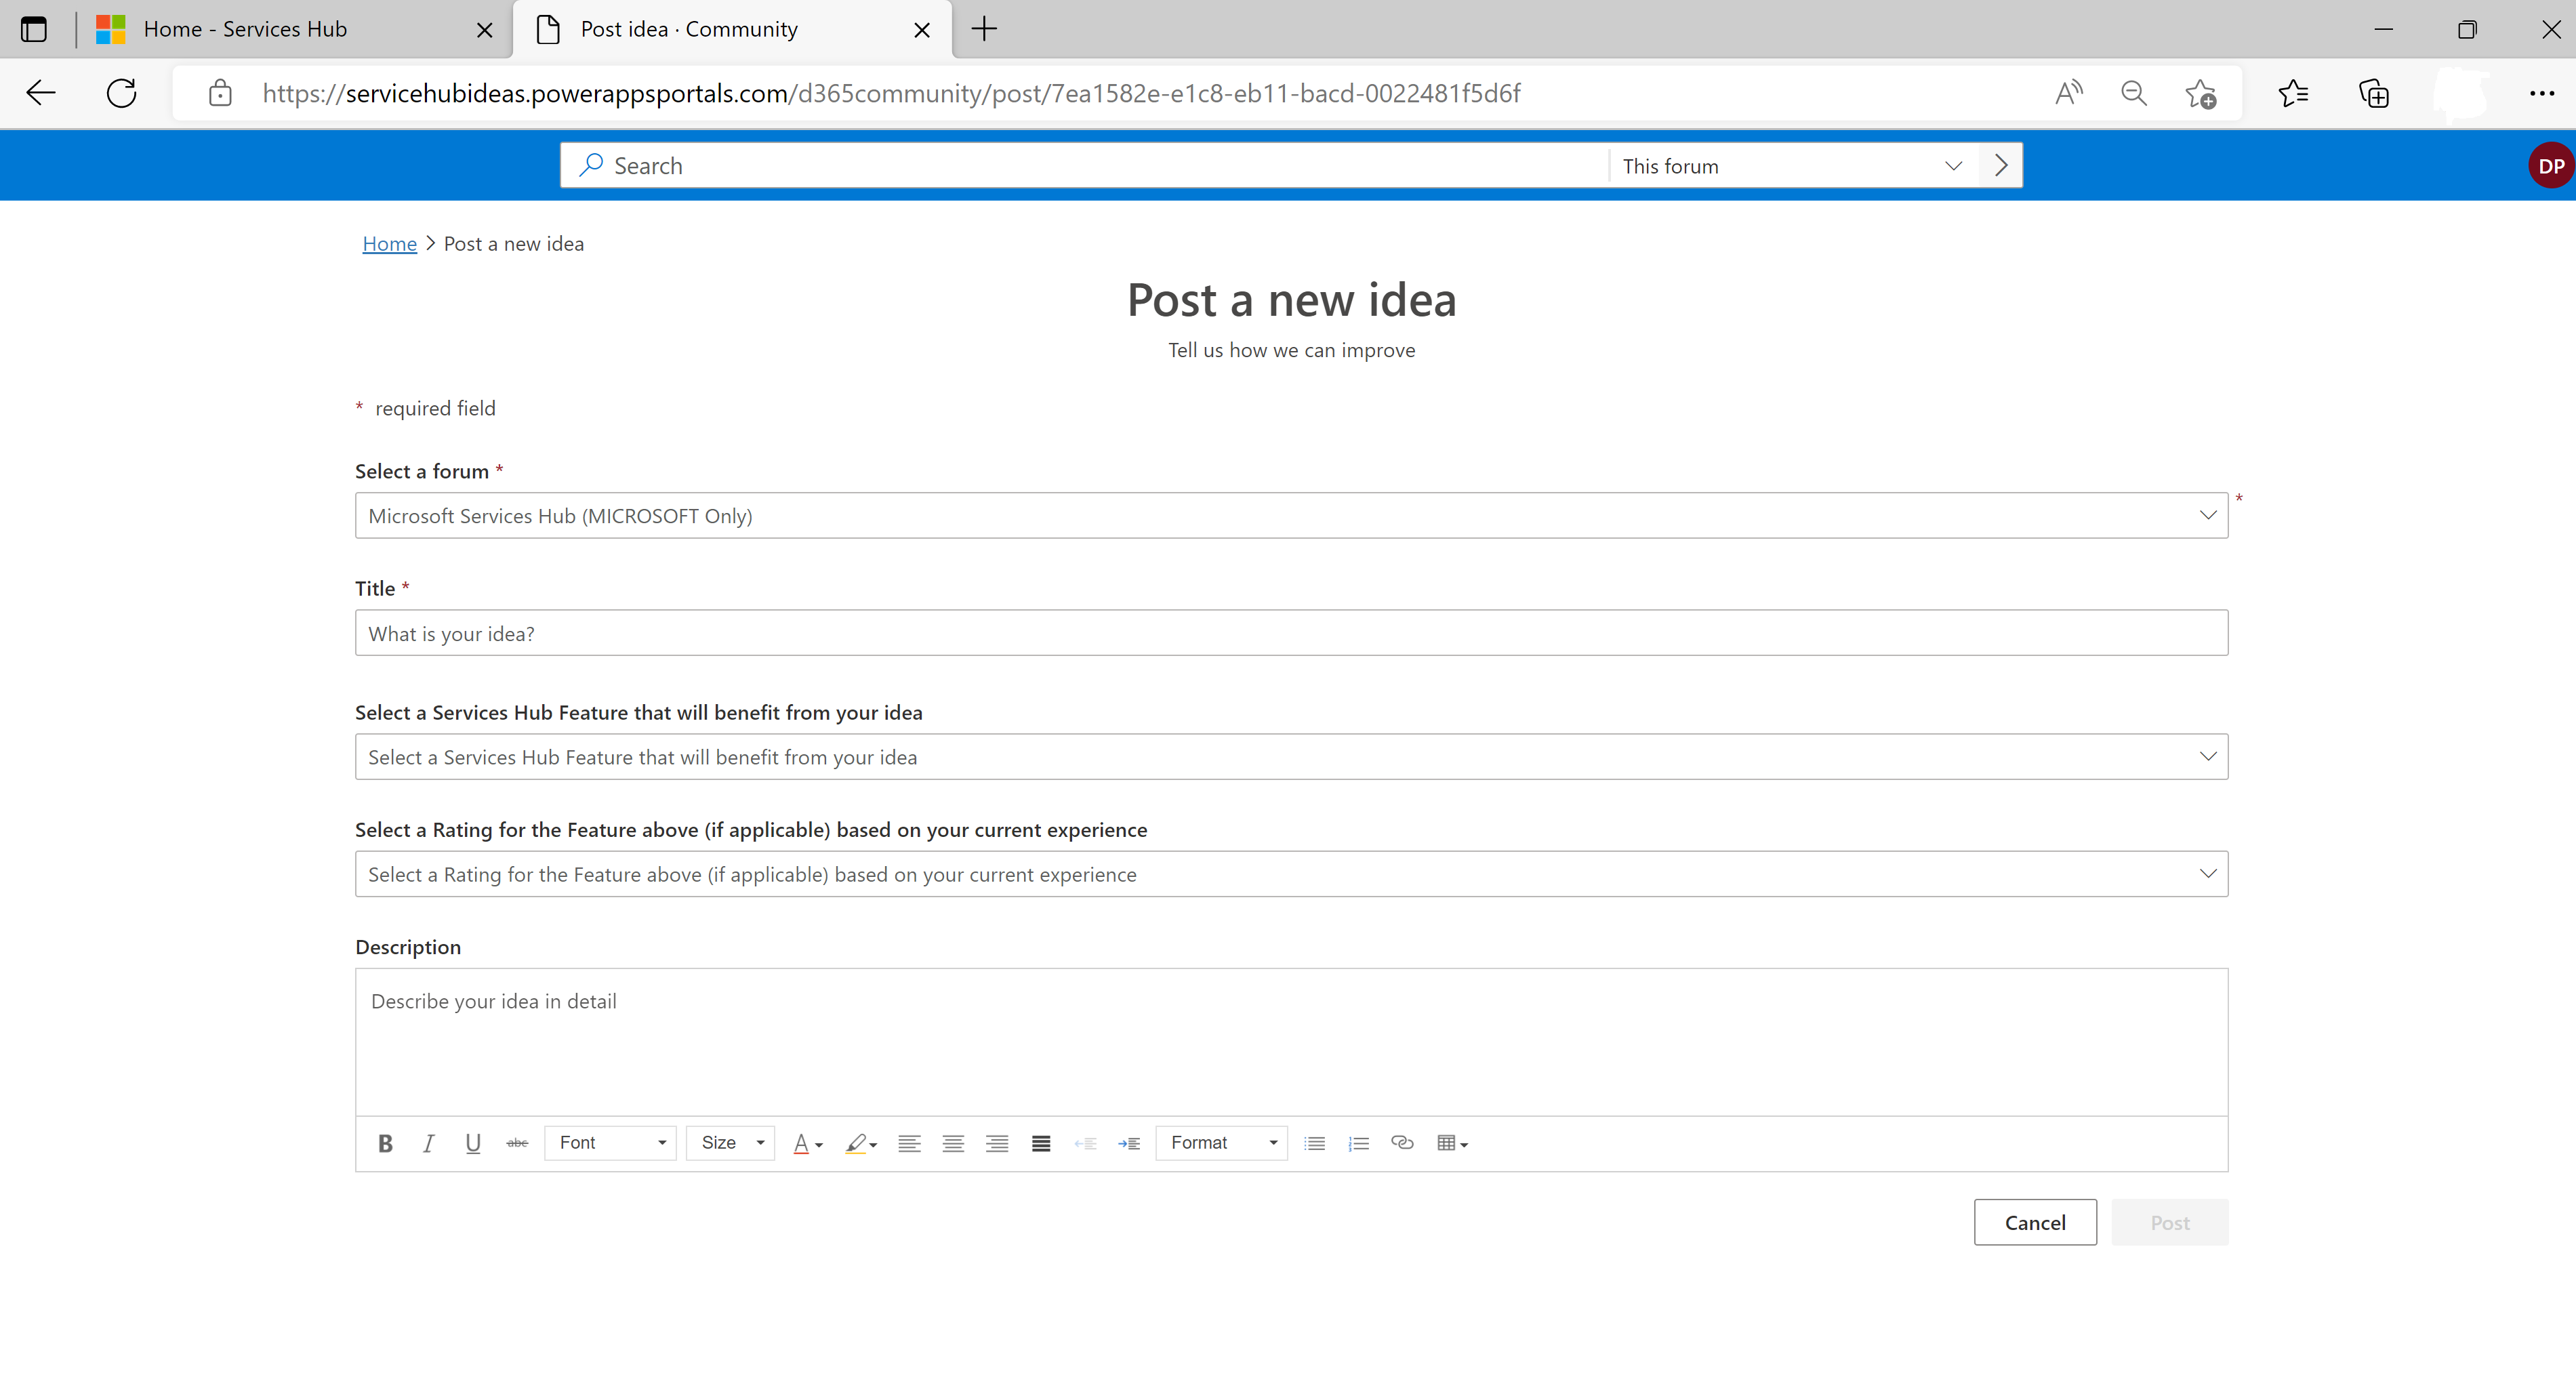This screenshot has height=1373, width=2576.
Task: Open the This forum search scope dropdown
Action: (x=1793, y=166)
